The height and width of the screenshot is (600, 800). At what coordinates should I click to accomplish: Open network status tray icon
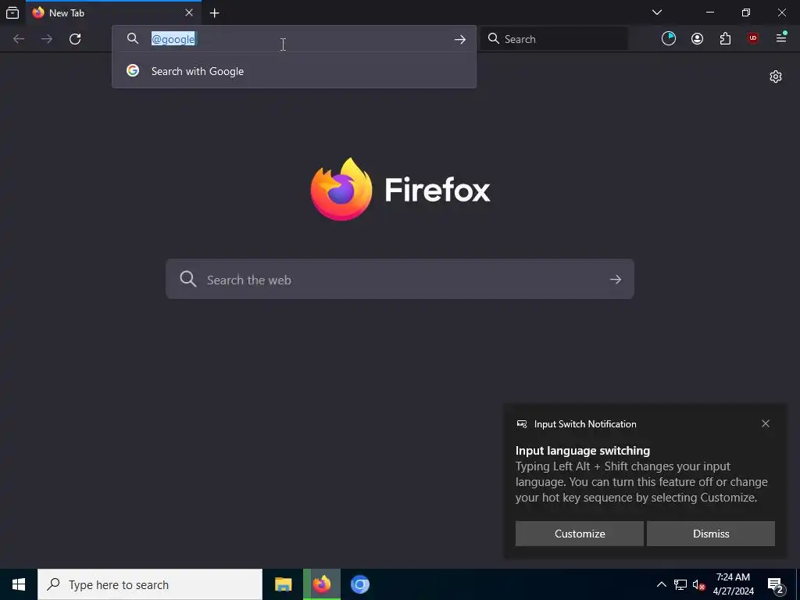tap(680, 584)
